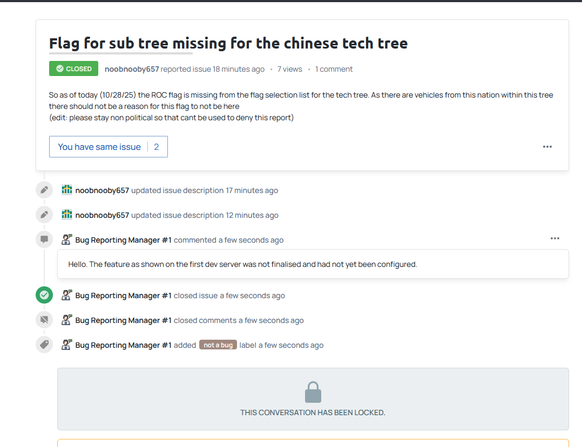Click noobnooby657 name in 12 minutes update
The height and width of the screenshot is (447, 582).
coord(102,215)
